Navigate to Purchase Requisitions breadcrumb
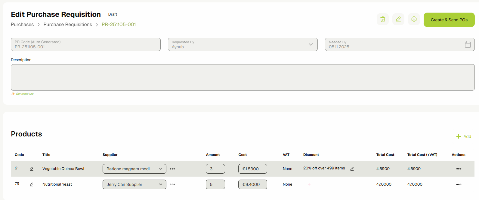Viewport: 479px width, 200px height. point(68,25)
